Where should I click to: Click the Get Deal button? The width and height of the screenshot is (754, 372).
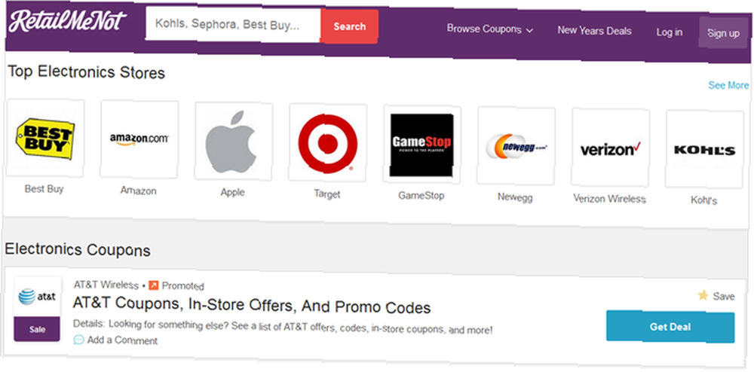(x=670, y=327)
